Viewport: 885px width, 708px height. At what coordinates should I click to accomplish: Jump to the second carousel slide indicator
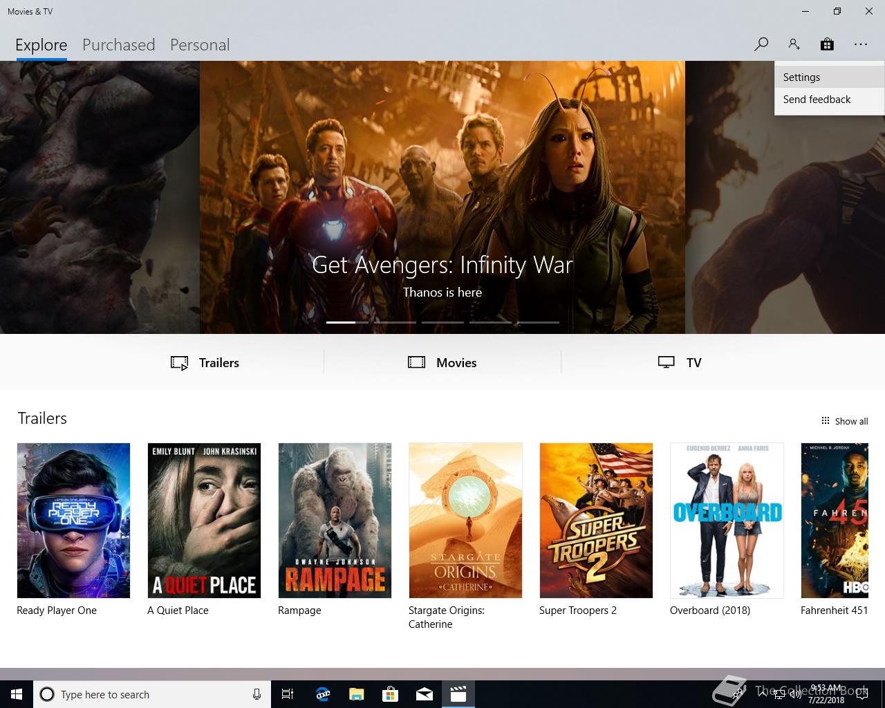tap(395, 322)
